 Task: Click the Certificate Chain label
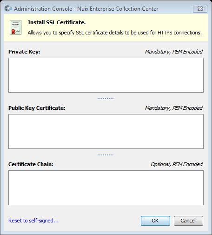pyautogui.click(x=31, y=164)
